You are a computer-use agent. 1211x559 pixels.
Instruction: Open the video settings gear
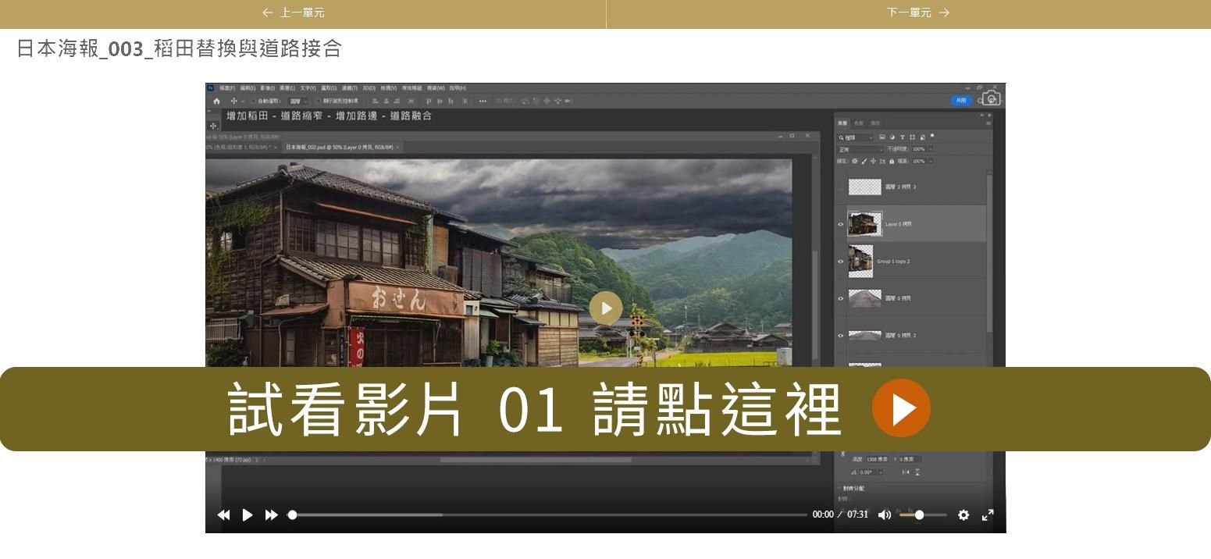click(963, 514)
